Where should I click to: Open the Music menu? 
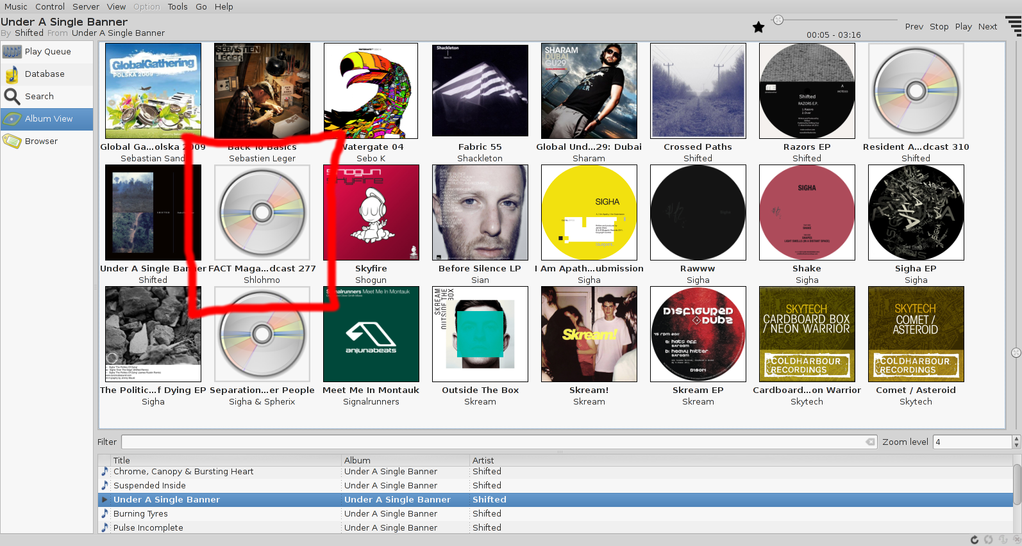16,6
